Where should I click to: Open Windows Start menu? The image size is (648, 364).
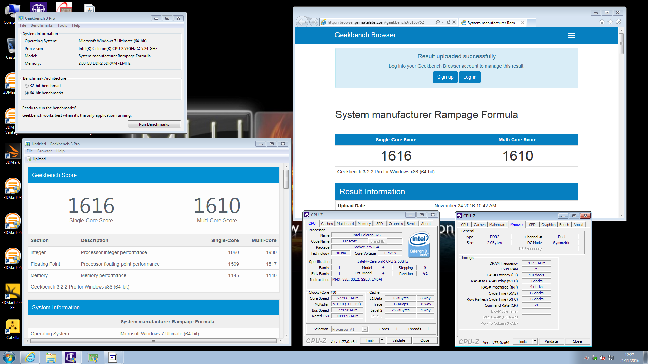click(x=9, y=357)
